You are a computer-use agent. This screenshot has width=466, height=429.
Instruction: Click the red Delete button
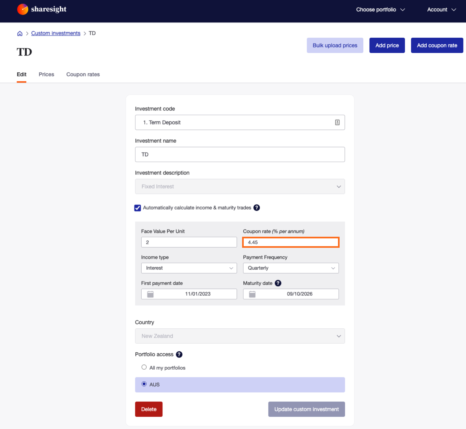pyautogui.click(x=149, y=409)
